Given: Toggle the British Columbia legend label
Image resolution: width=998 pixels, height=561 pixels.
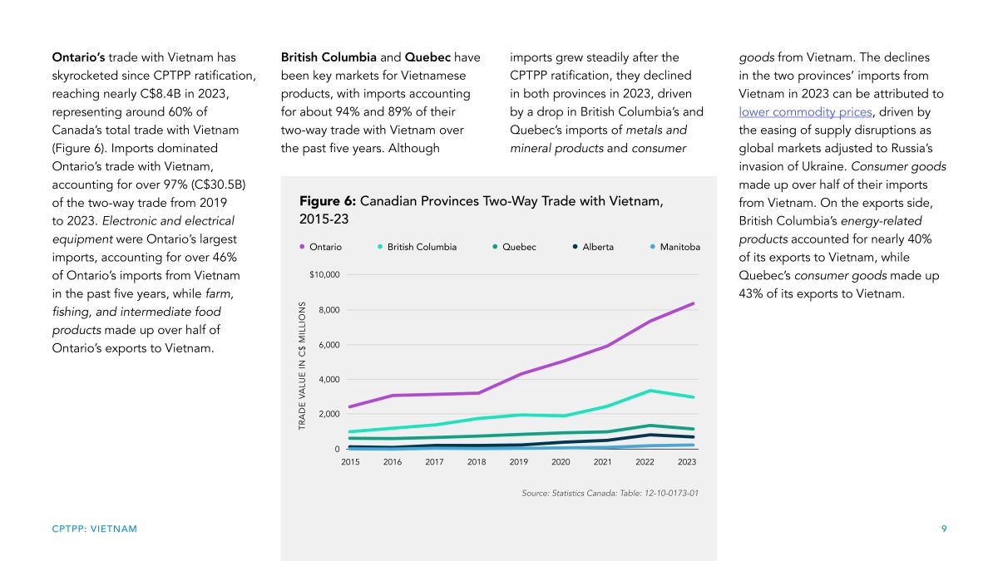Looking at the screenshot, I should pos(422,247).
